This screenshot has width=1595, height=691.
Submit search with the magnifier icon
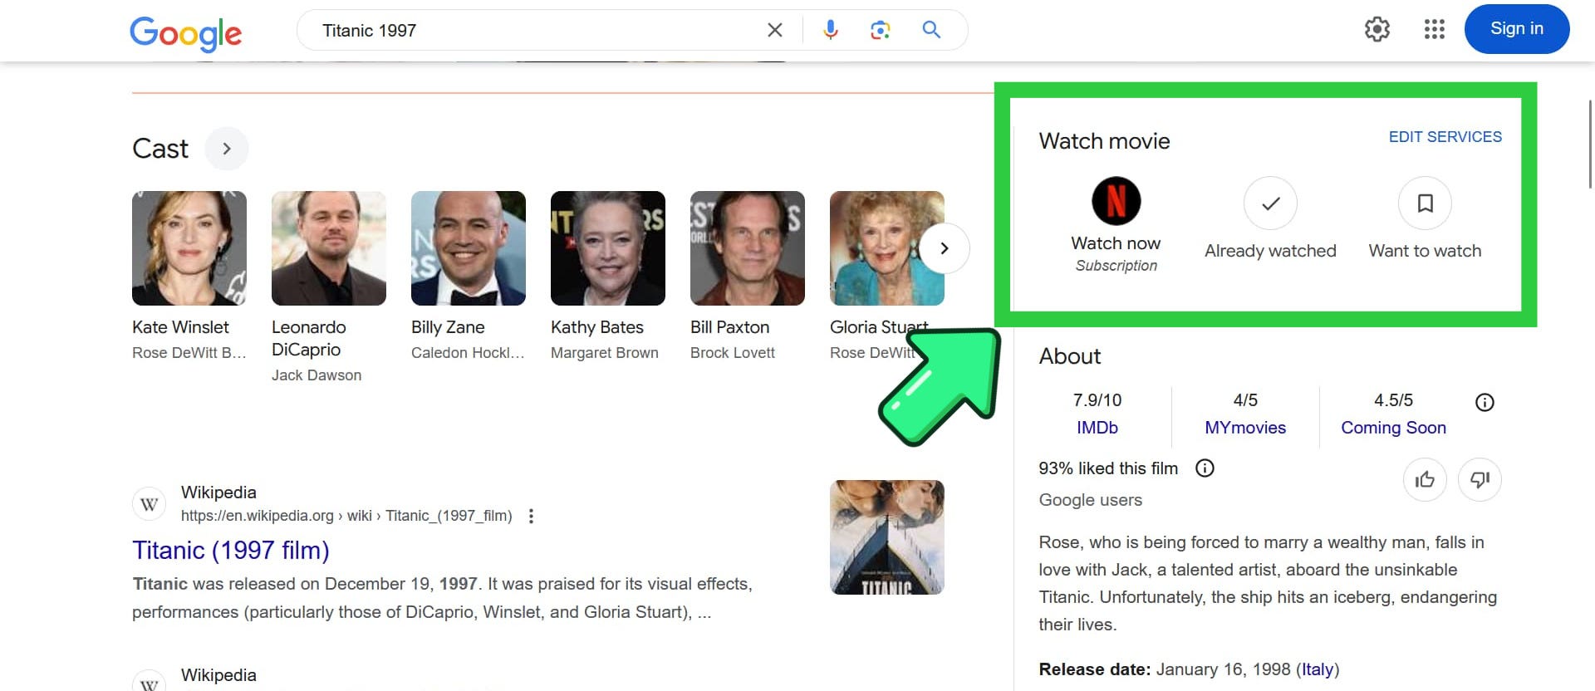click(x=931, y=30)
